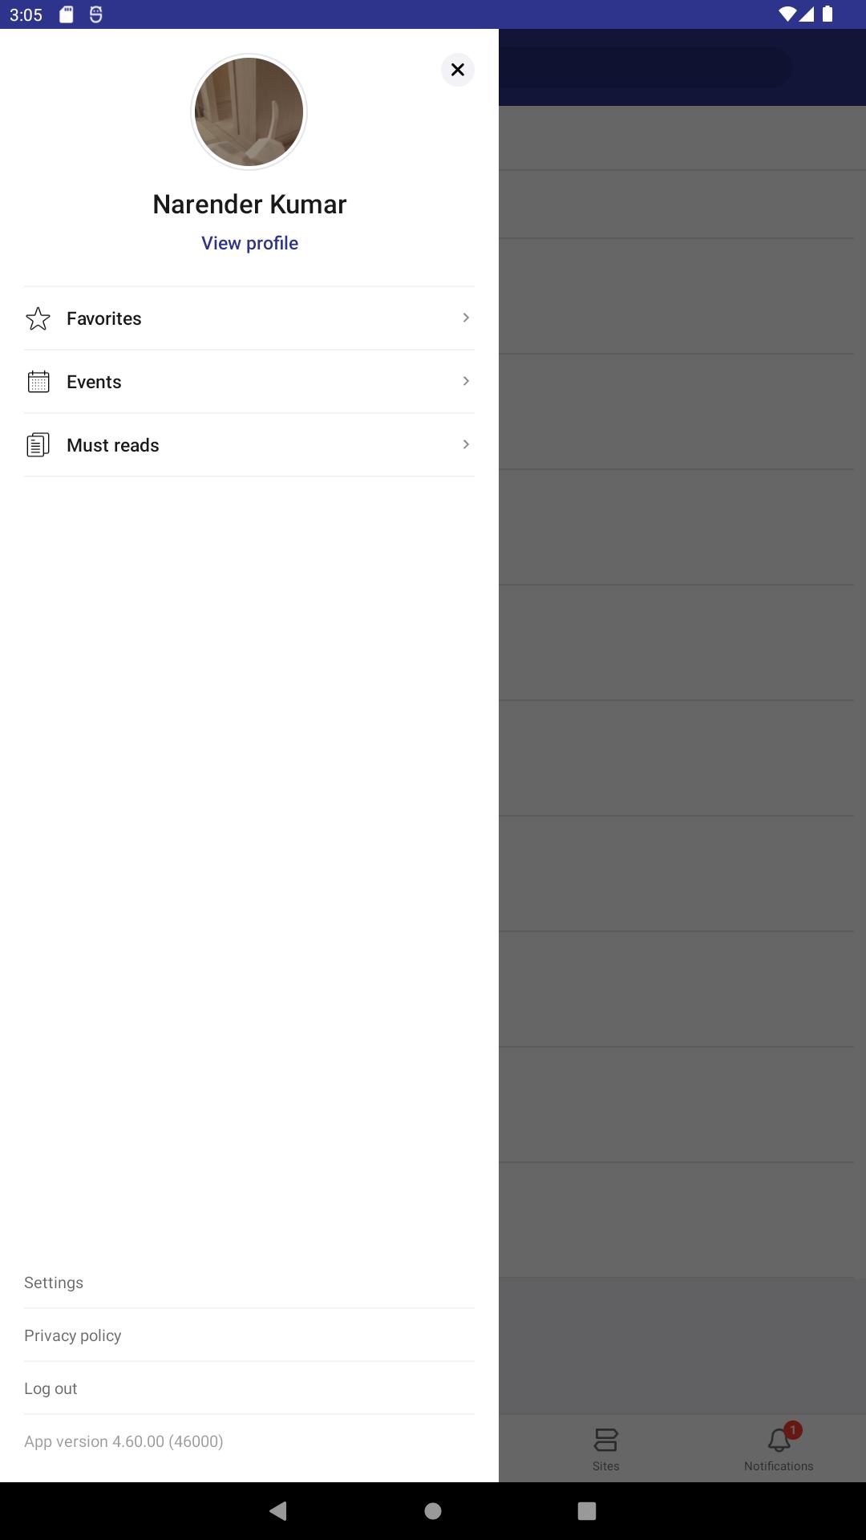Open the Must reads menu entry

point(249,445)
